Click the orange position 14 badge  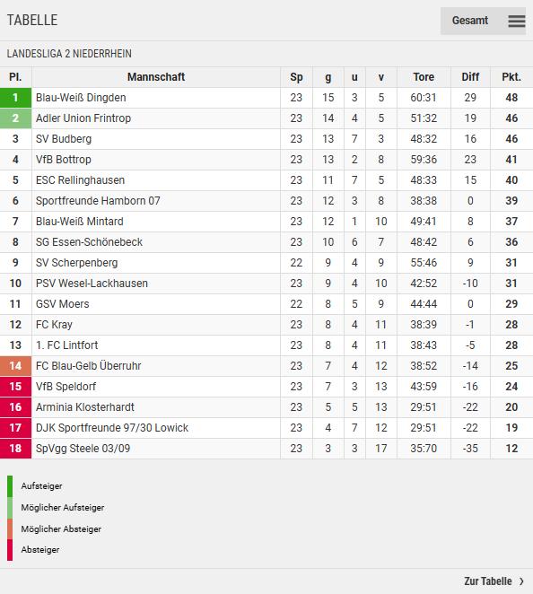pyautogui.click(x=15, y=366)
